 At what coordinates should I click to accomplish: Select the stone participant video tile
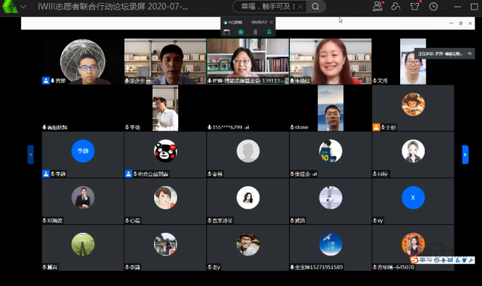[330, 108]
